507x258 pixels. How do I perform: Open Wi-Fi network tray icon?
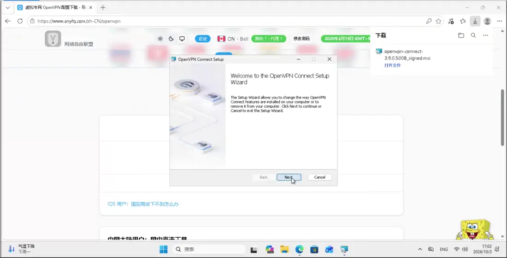coord(457,249)
